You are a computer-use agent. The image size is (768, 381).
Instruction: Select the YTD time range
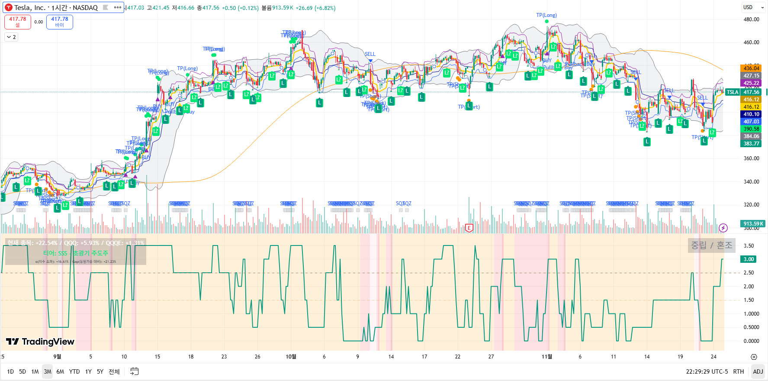pyautogui.click(x=74, y=371)
